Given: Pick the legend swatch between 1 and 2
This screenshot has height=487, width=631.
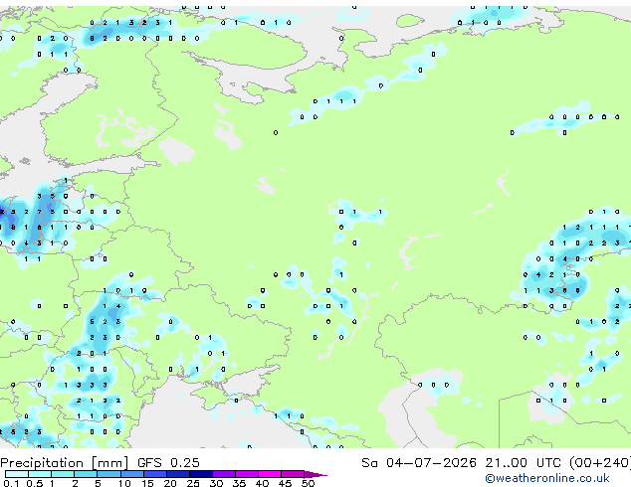Looking at the screenshot, I should coord(63,474).
